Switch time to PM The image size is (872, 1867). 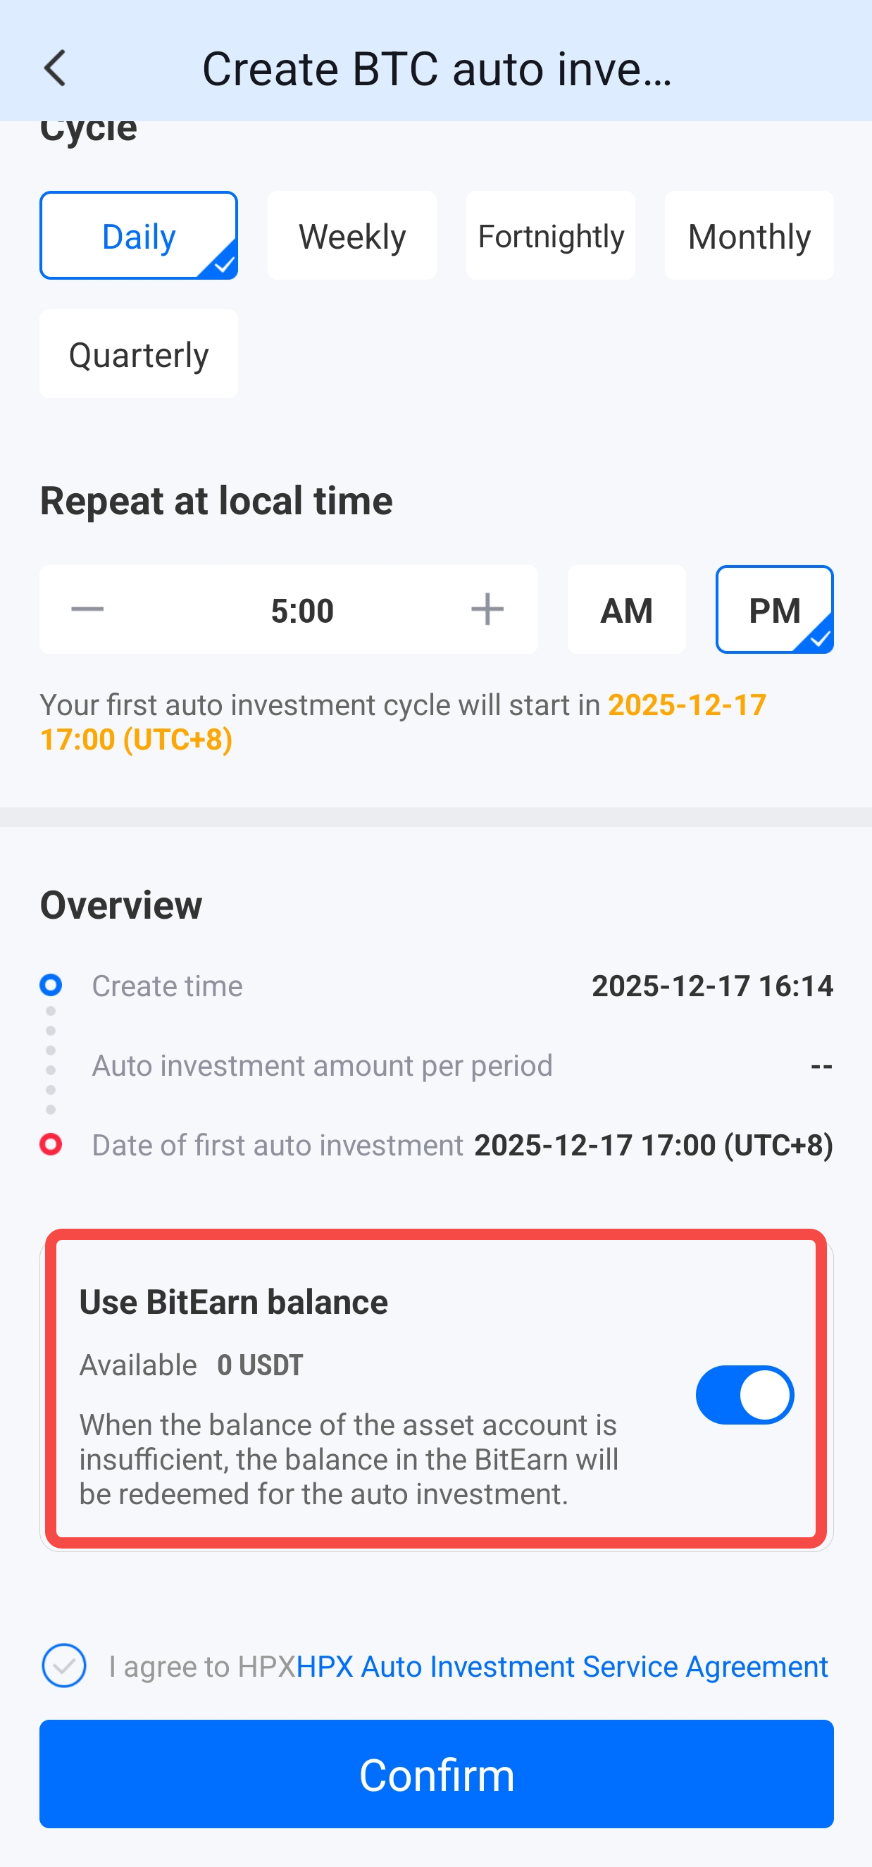pyautogui.click(x=774, y=610)
